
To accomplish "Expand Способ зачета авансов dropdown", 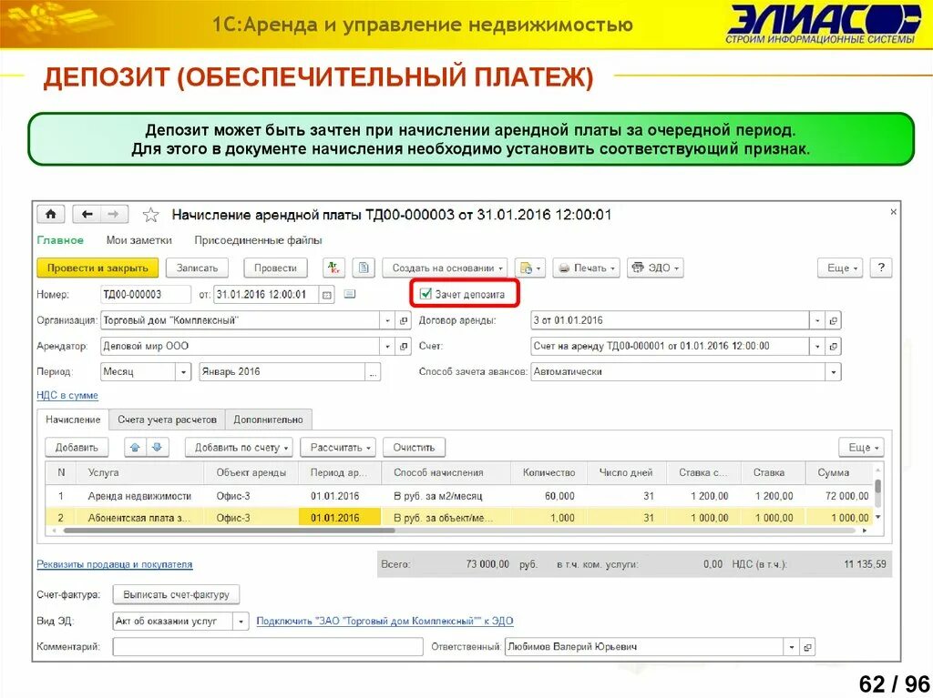I will coord(834,372).
